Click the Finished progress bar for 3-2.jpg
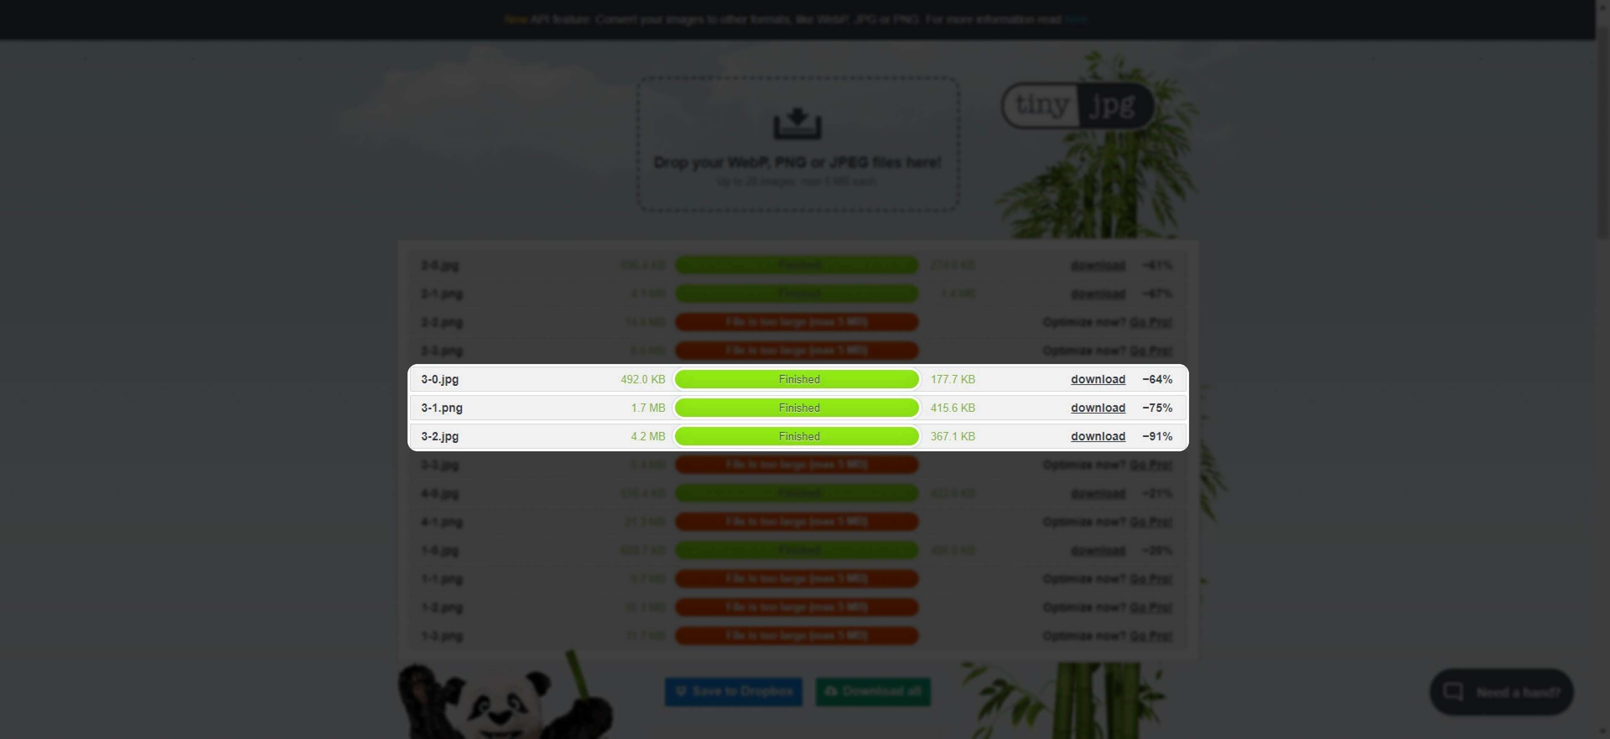The image size is (1610, 739). (x=797, y=437)
